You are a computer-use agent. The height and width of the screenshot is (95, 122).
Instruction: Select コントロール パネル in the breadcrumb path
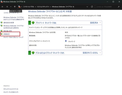(28, 7)
